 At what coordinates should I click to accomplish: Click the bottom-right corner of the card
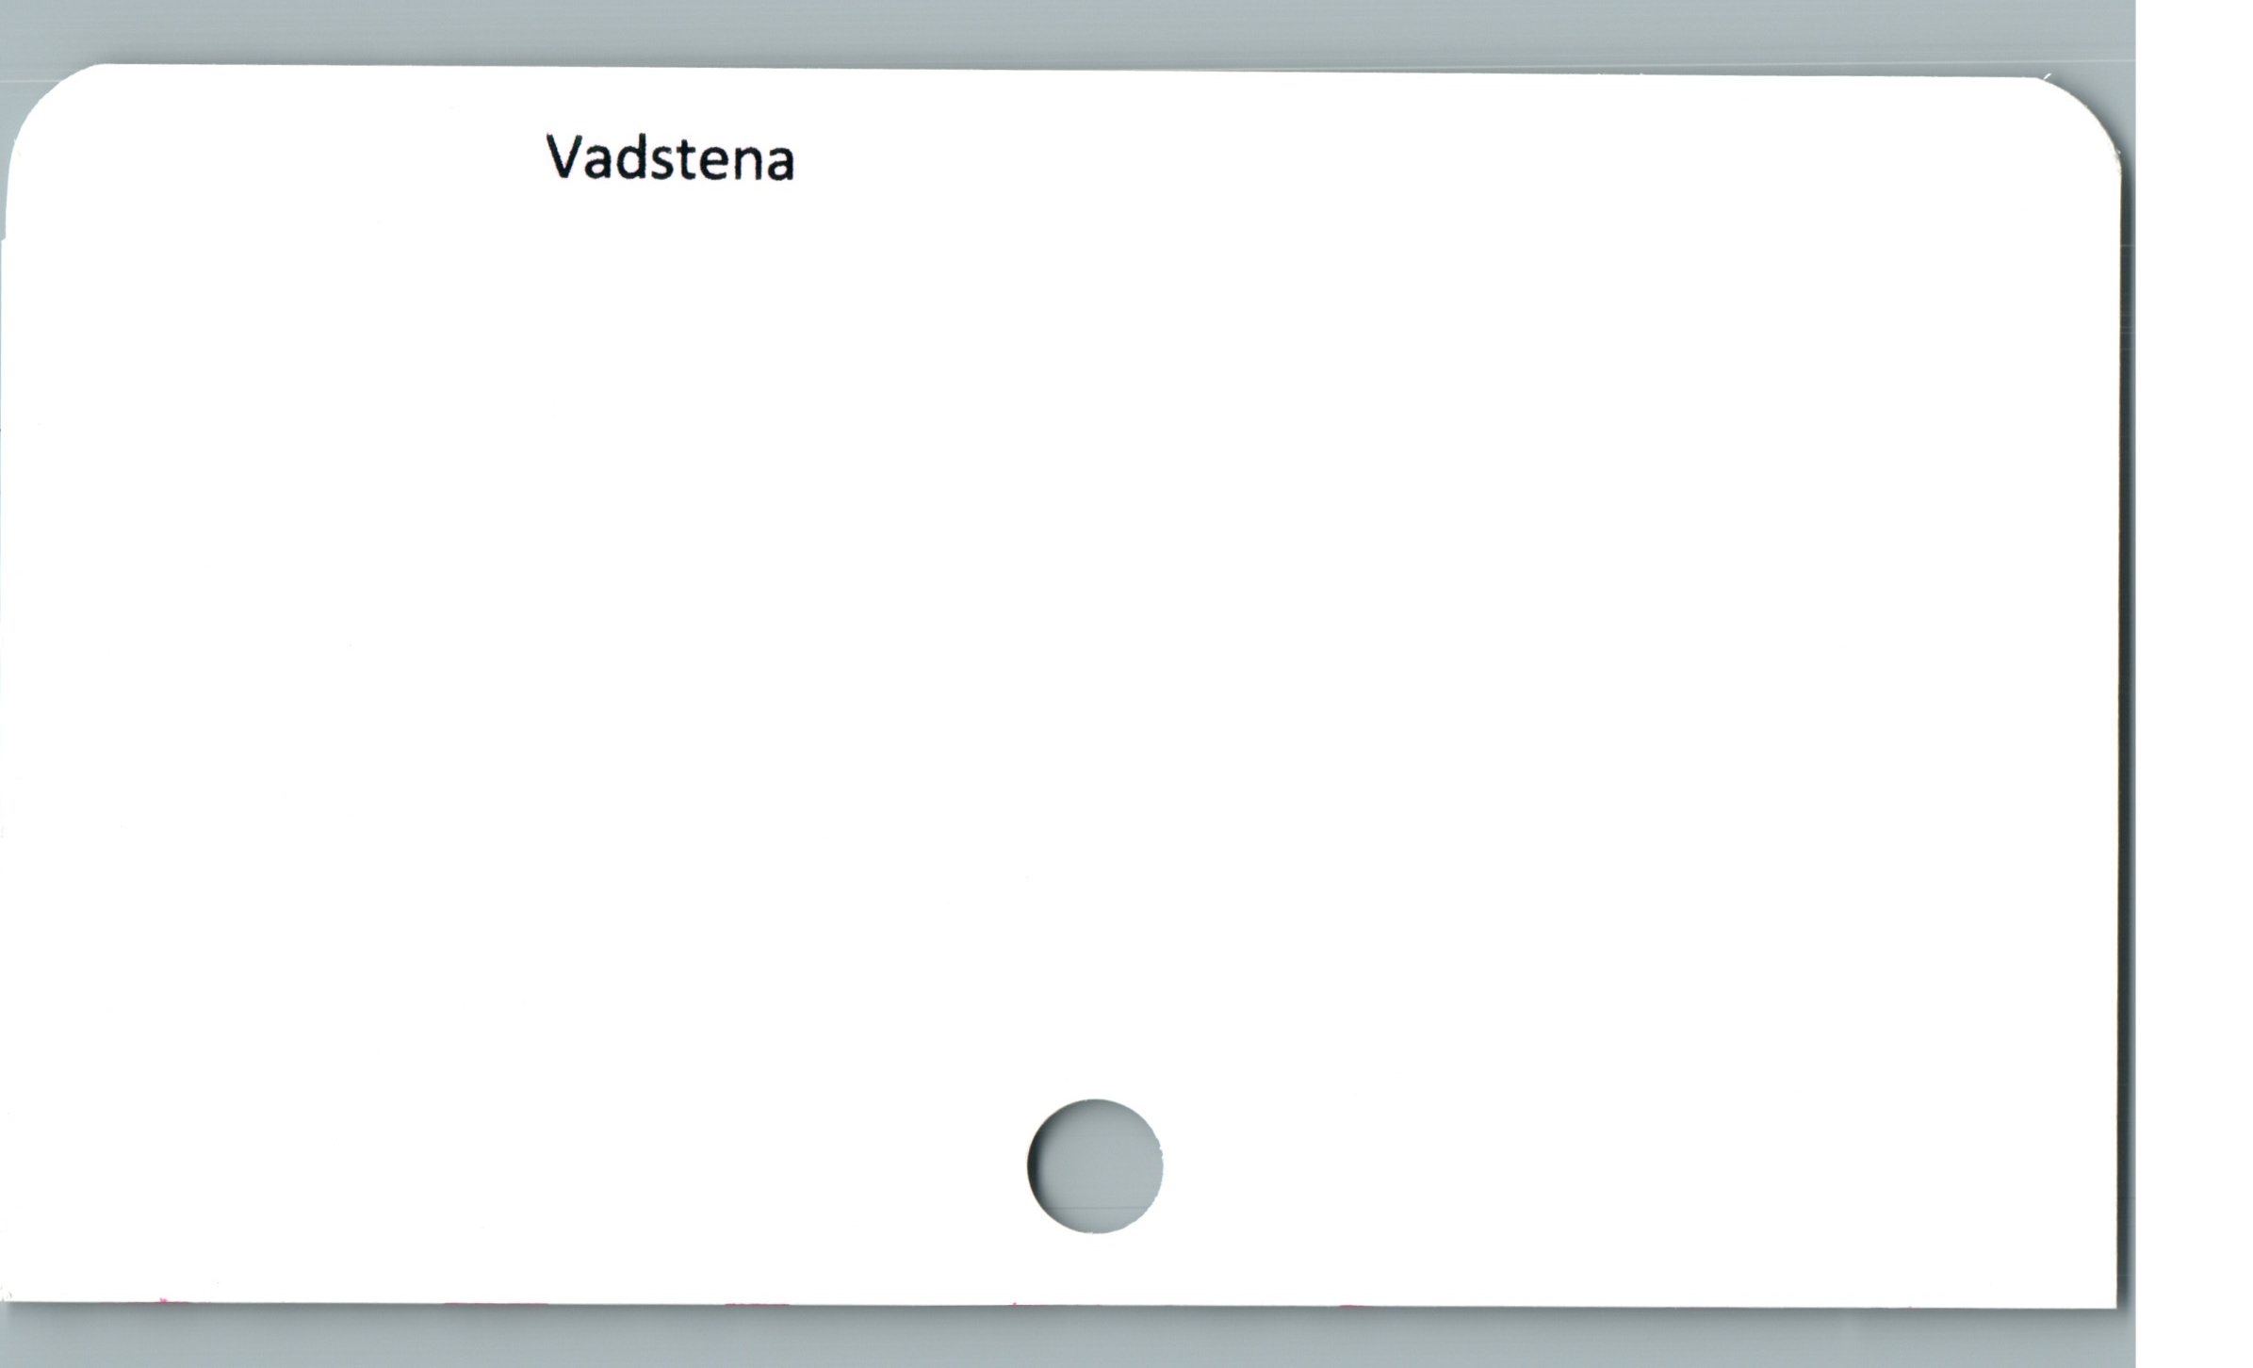click(x=2106, y=1298)
